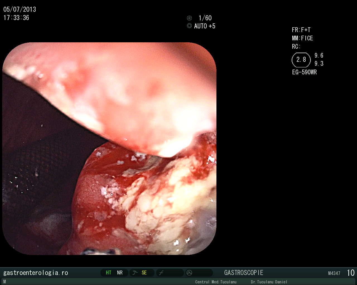Image resolution: width=357 pixels, height=285 pixels.
Task: Click the Centrul Med. Tuculanu text
Action: pyautogui.click(x=216, y=282)
